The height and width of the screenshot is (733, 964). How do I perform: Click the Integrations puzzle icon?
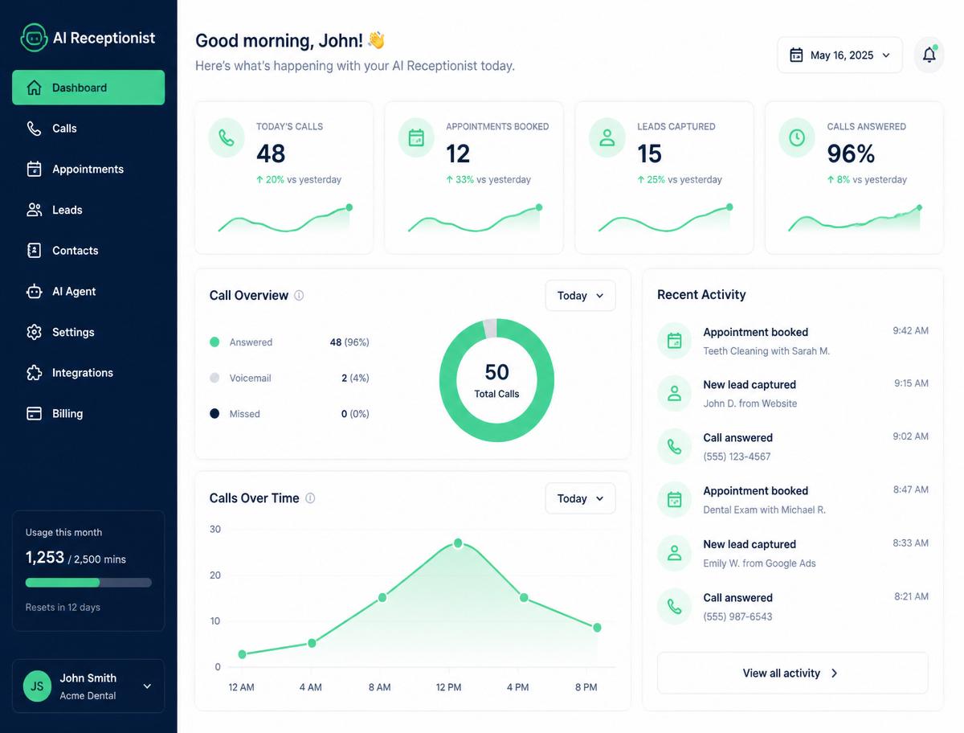point(34,373)
